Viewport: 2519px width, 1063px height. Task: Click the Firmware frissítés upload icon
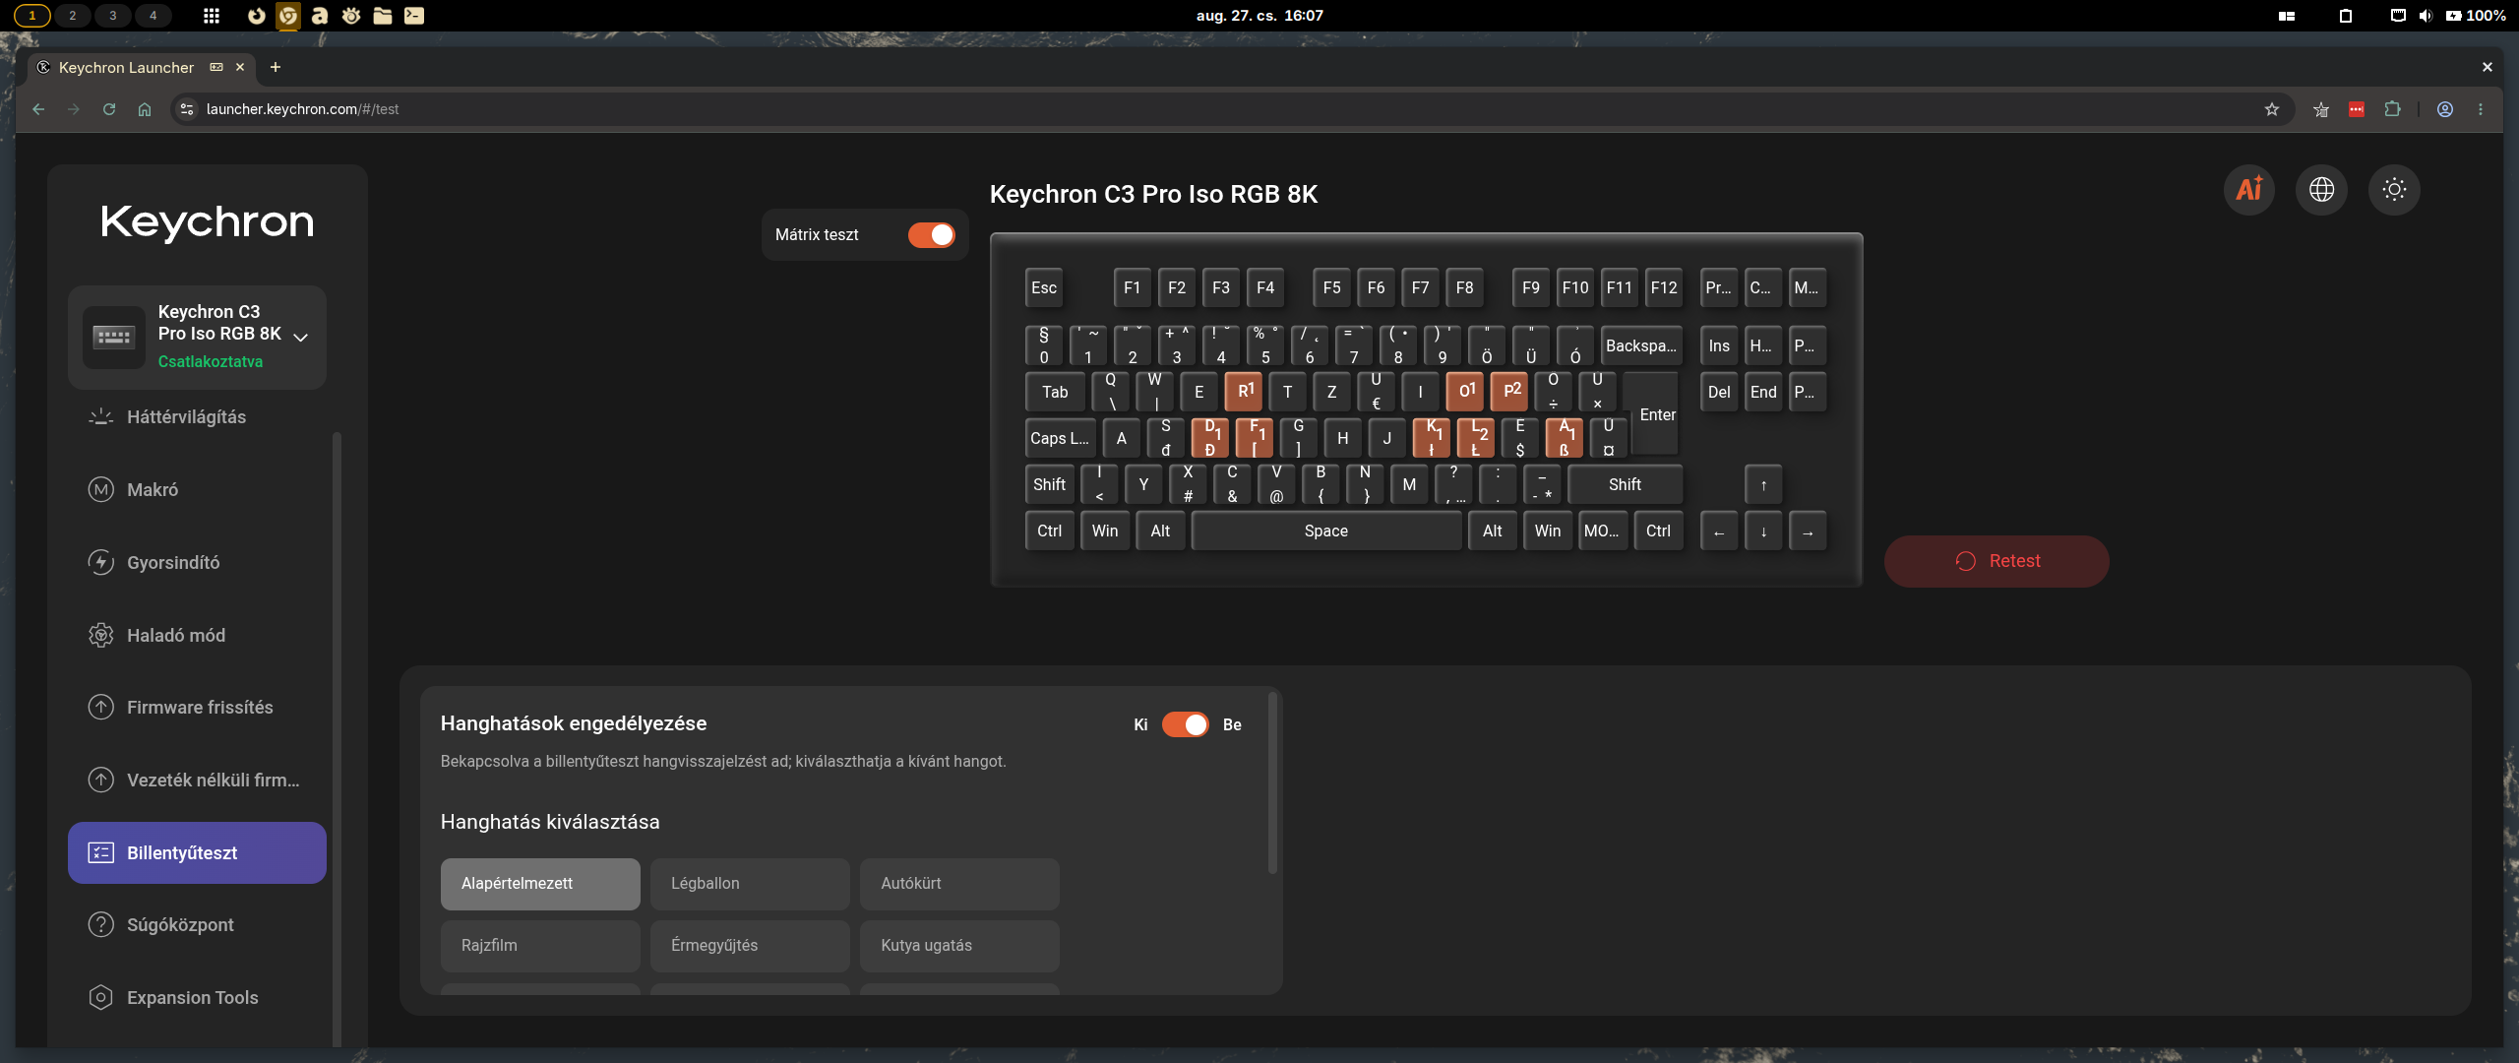[x=101, y=707]
